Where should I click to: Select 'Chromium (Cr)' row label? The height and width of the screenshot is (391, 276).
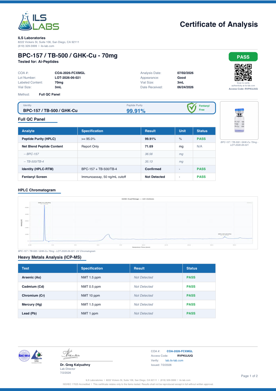coord(33,295)
